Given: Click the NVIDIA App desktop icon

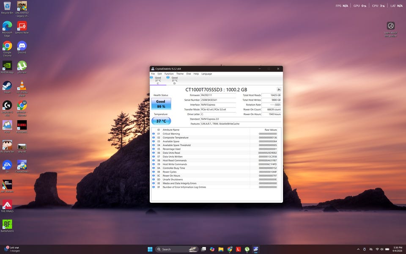Looking at the screenshot, I should (7, 66).
